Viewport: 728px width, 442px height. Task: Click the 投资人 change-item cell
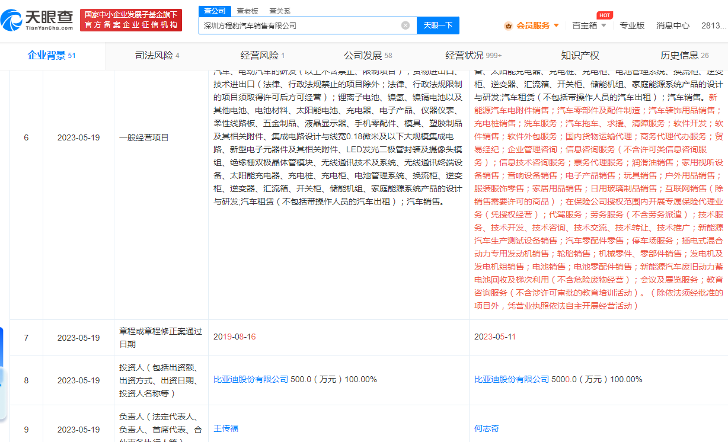pos(161,380)
